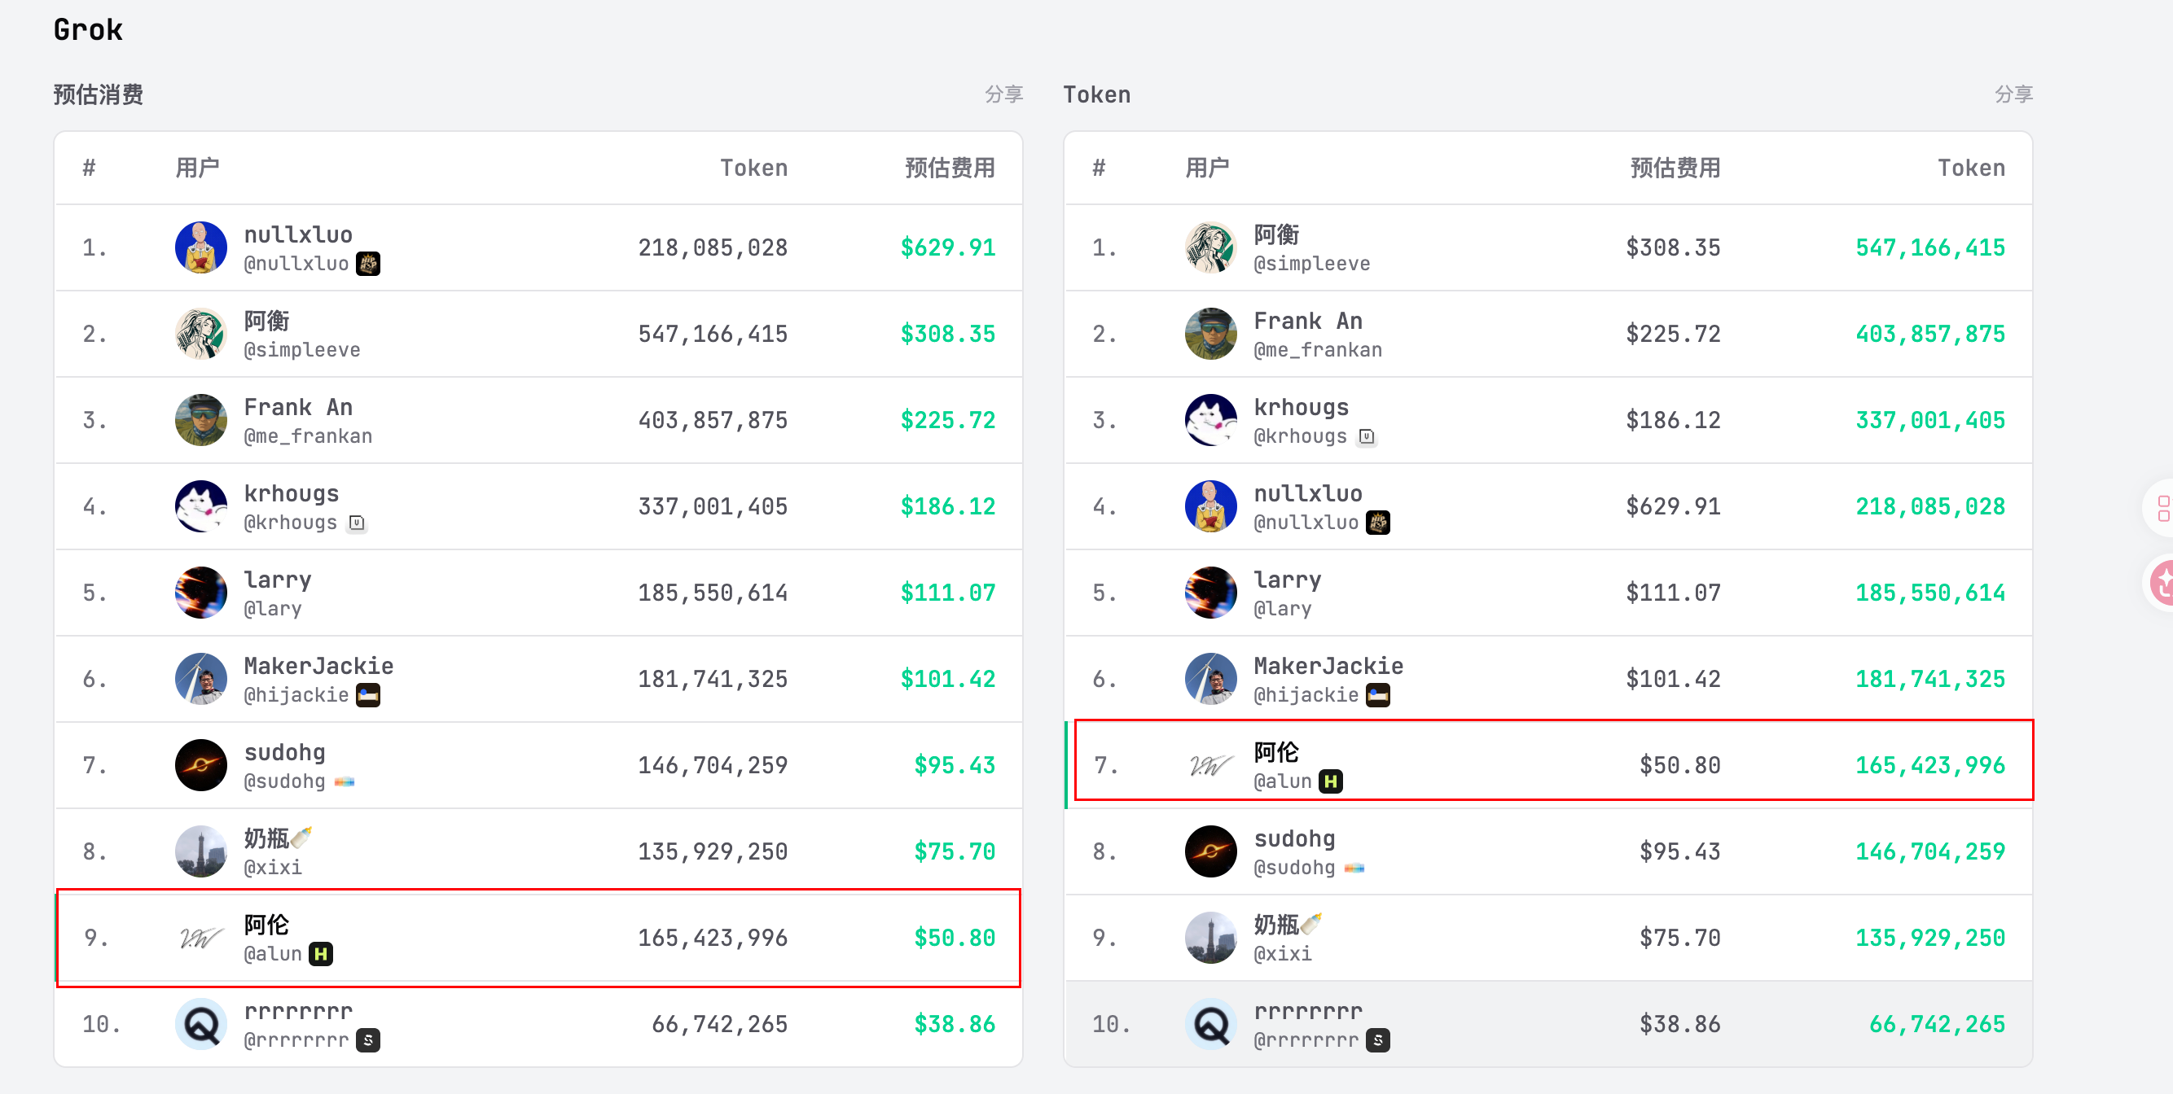Click 阿伦's avatar in the 预估消费 table
The height and width of the screenshot is (1094, 2173).
pyautogui.click(x=200, y=937)
